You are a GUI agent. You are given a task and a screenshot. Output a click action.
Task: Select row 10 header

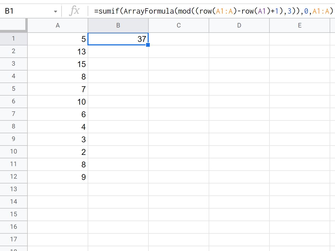[14, 152]
